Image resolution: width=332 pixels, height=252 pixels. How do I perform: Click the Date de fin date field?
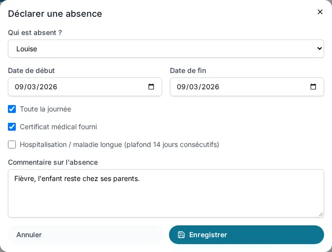pos(247,87)
